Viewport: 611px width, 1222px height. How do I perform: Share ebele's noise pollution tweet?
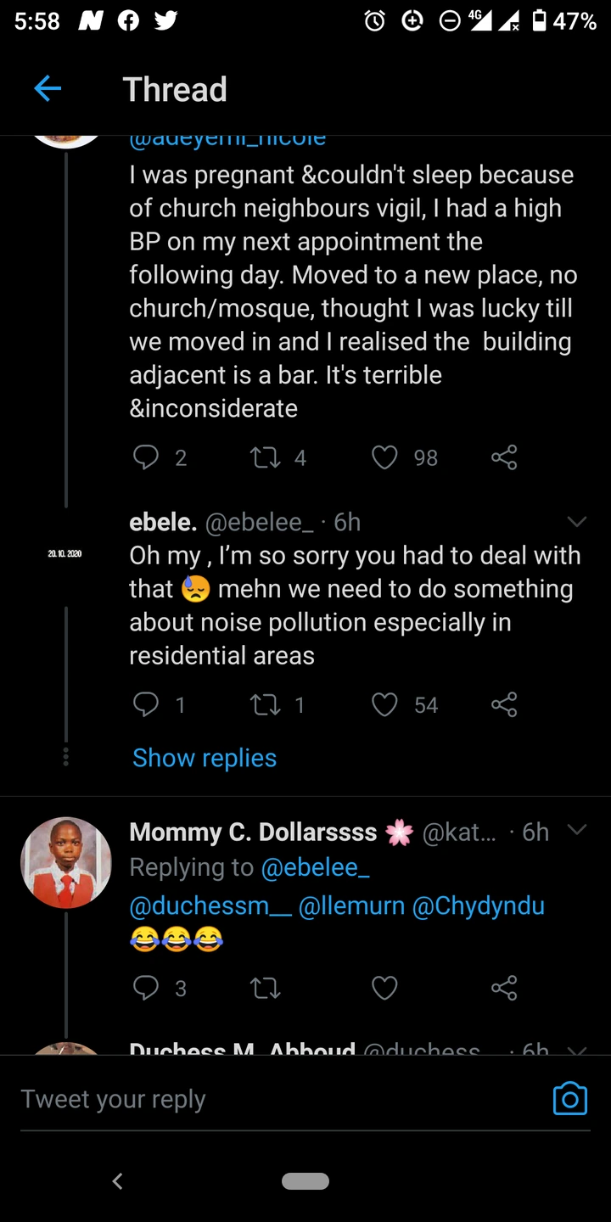pyautogui.click(x=504, y=704)
